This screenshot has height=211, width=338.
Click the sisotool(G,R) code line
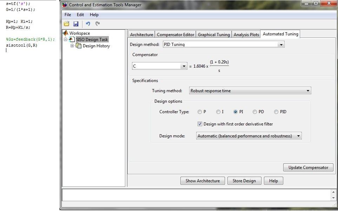(x=22, y=45)
